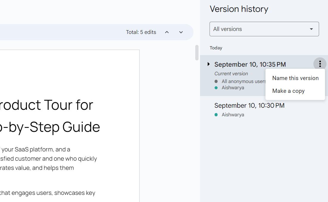Expand September 10, 10:35 PM version details
The width and height of the screenshot is (328, 202).
point(208,64)
